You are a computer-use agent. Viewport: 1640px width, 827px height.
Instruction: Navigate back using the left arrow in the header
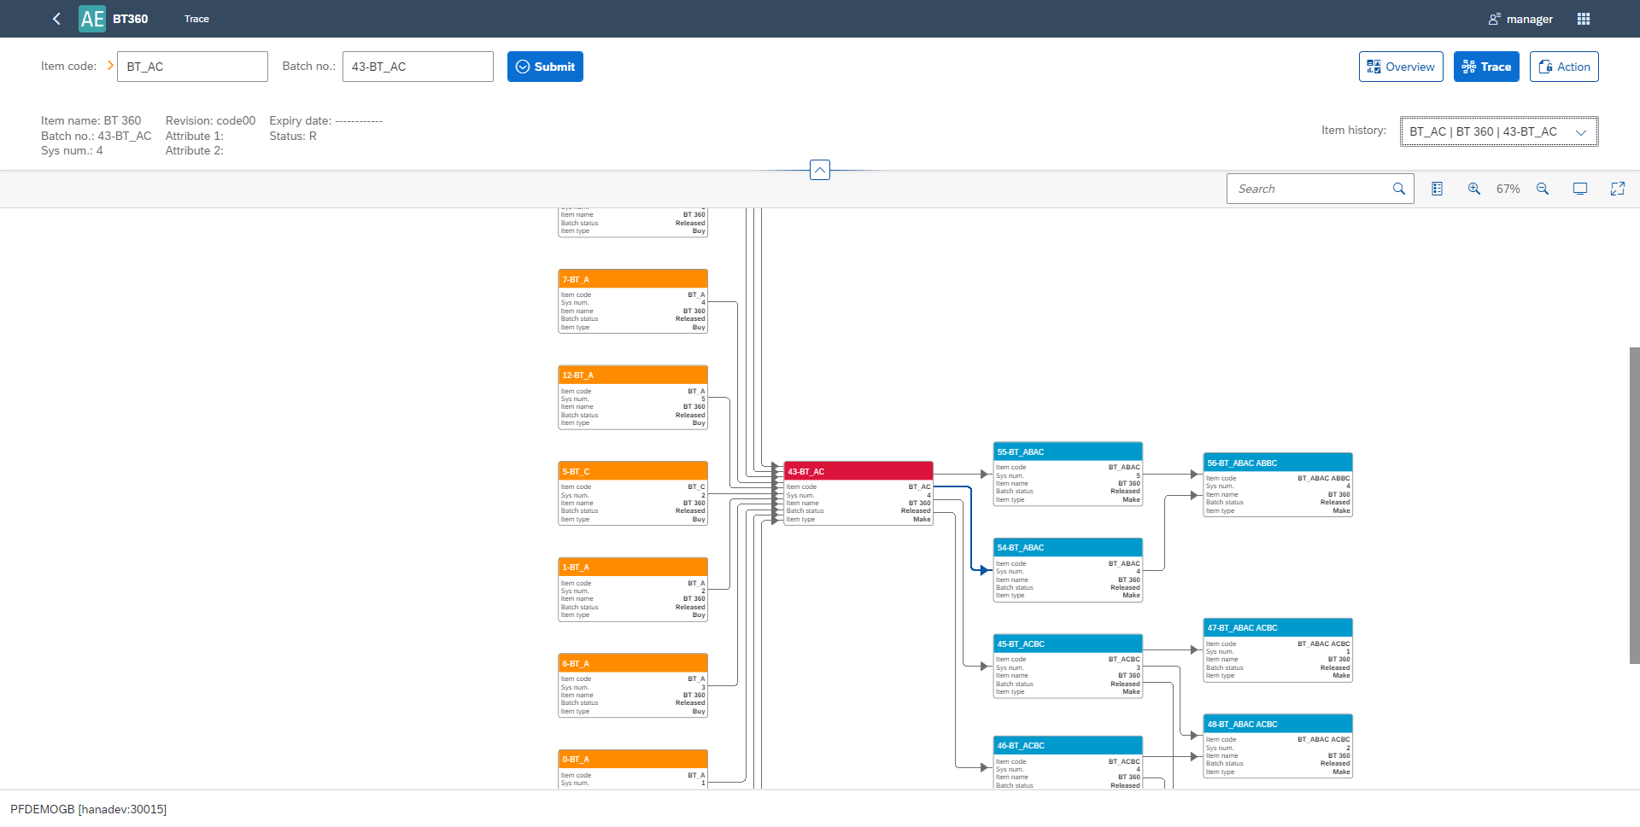[x=56, y=18]
